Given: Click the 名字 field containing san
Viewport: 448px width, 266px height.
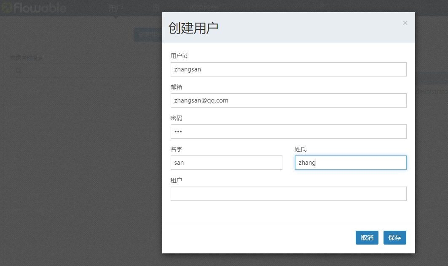Looking at the screenshot, I should 226,163.
